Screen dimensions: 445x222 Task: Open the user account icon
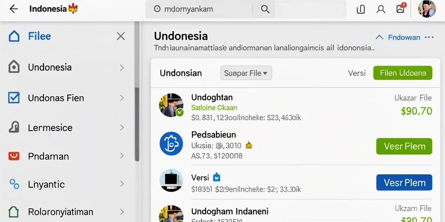(381, 10)
